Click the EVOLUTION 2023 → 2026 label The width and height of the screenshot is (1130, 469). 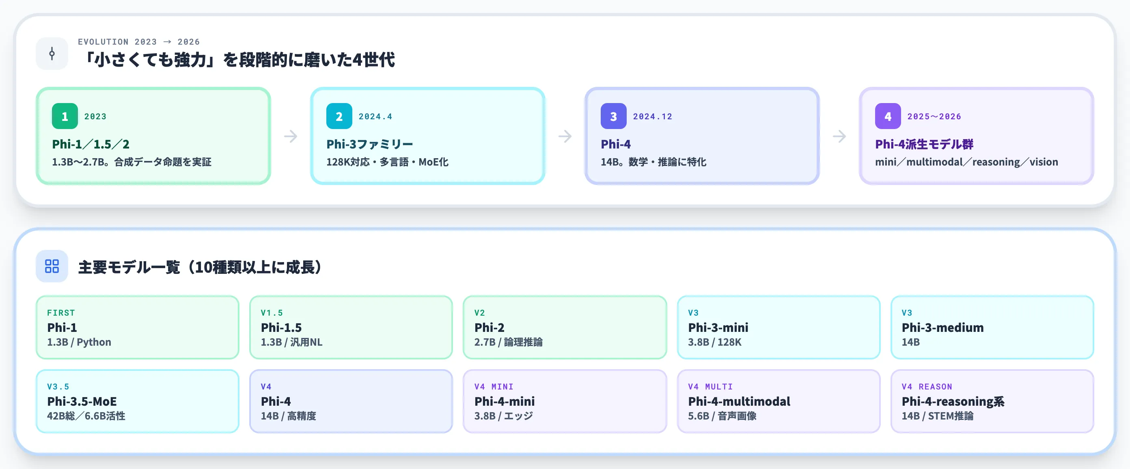(139, 42)
